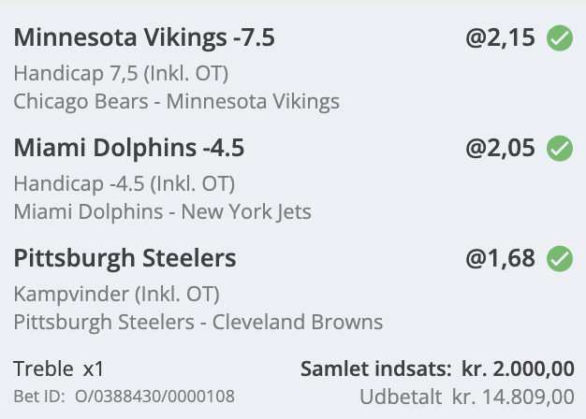Click the Handicap 7,5 (Inkl. OT) market label

121,73
